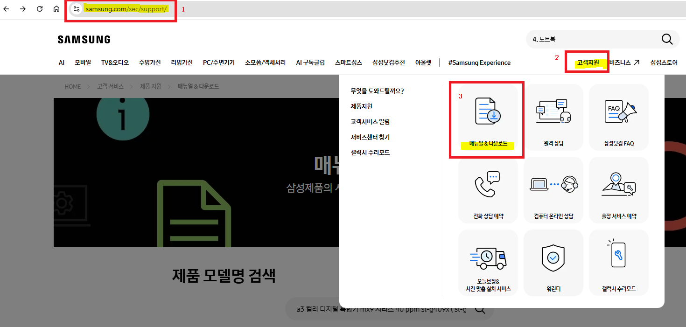The width and height of the screenshot is (686, 327).
Task: Open the 리빙가전 navigation menu
Action: pos(182,63)
